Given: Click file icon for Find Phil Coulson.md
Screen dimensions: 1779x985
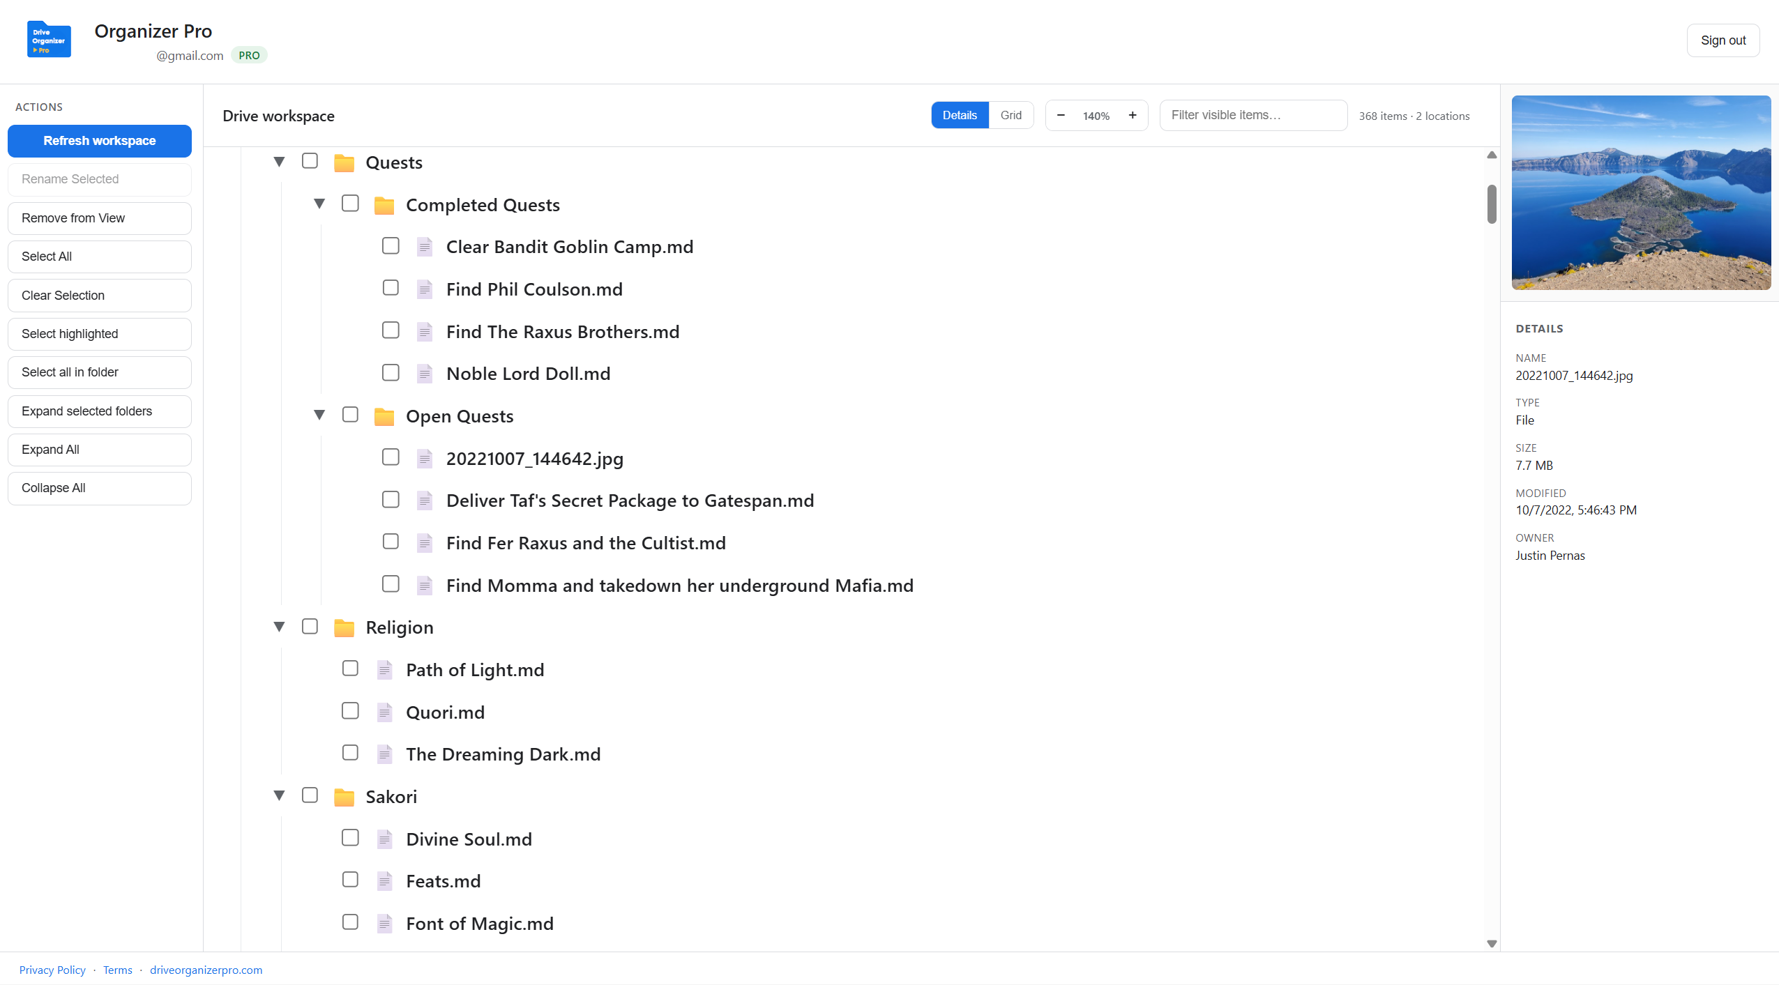Looking at the screenshot, I should [425, 289].
